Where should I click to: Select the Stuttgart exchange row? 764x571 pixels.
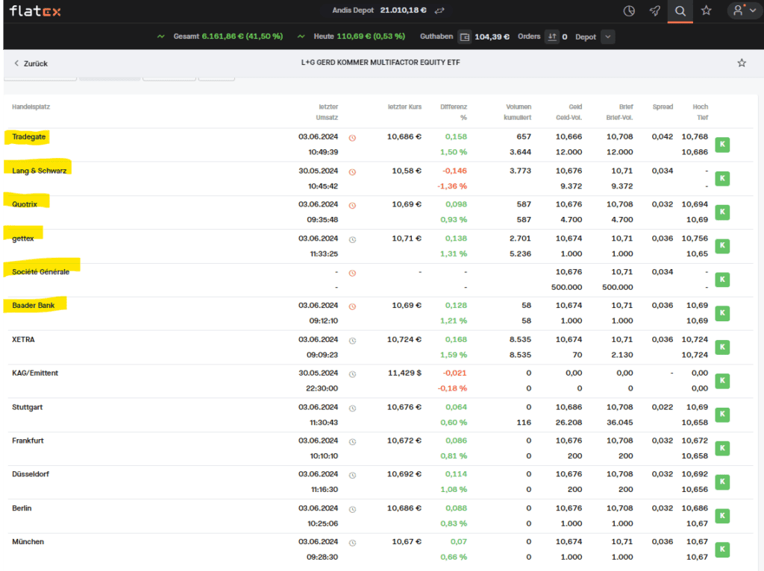click(x=28, y=407)
